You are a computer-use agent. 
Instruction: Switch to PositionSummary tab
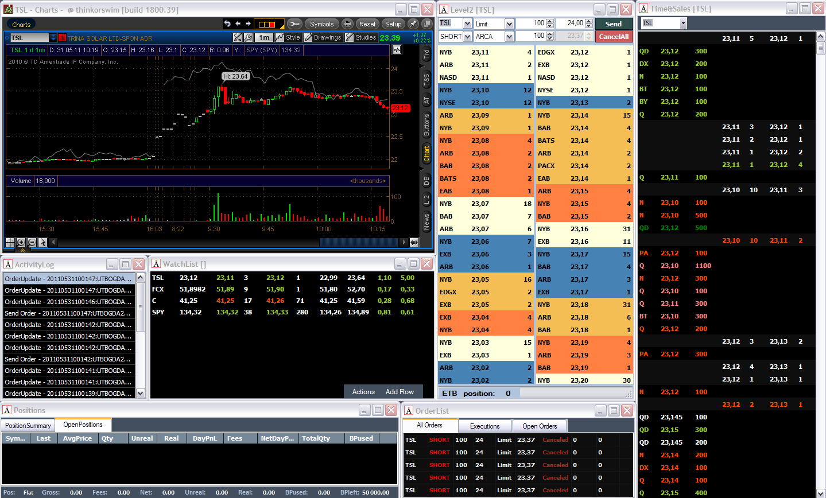[x=28, y=426]
